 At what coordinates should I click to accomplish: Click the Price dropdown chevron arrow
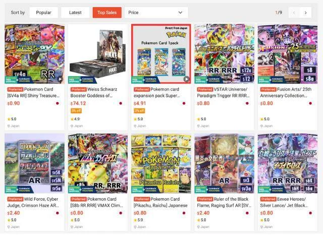click(x=180, y=13)
